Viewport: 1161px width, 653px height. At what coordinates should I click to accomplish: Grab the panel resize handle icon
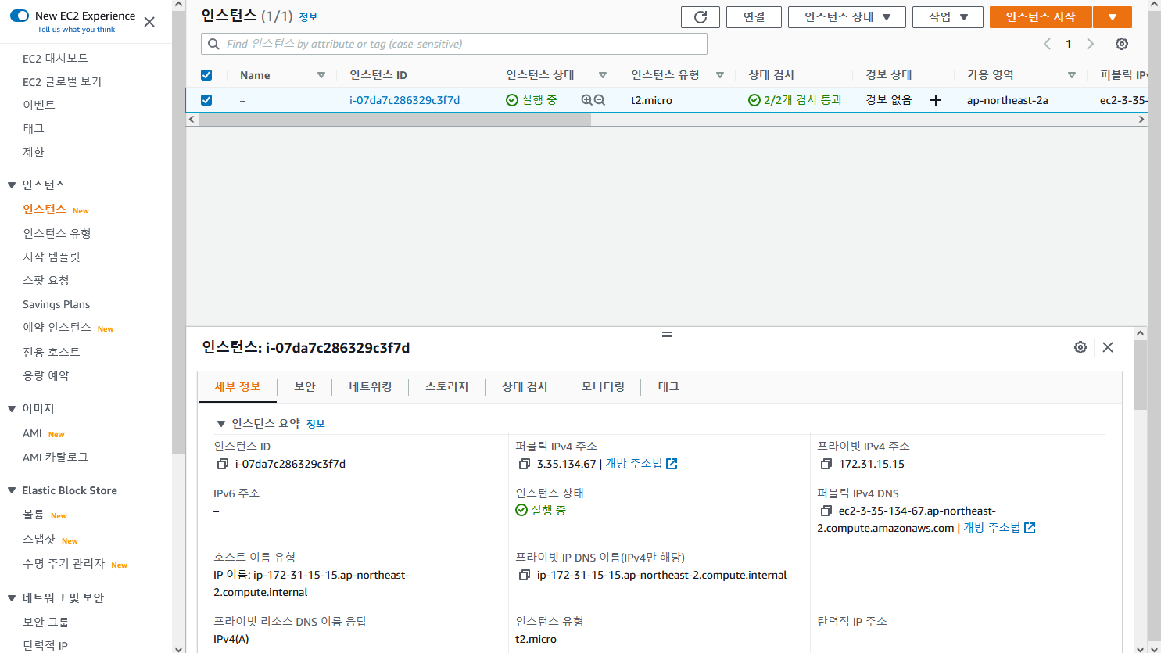point(667,334)
